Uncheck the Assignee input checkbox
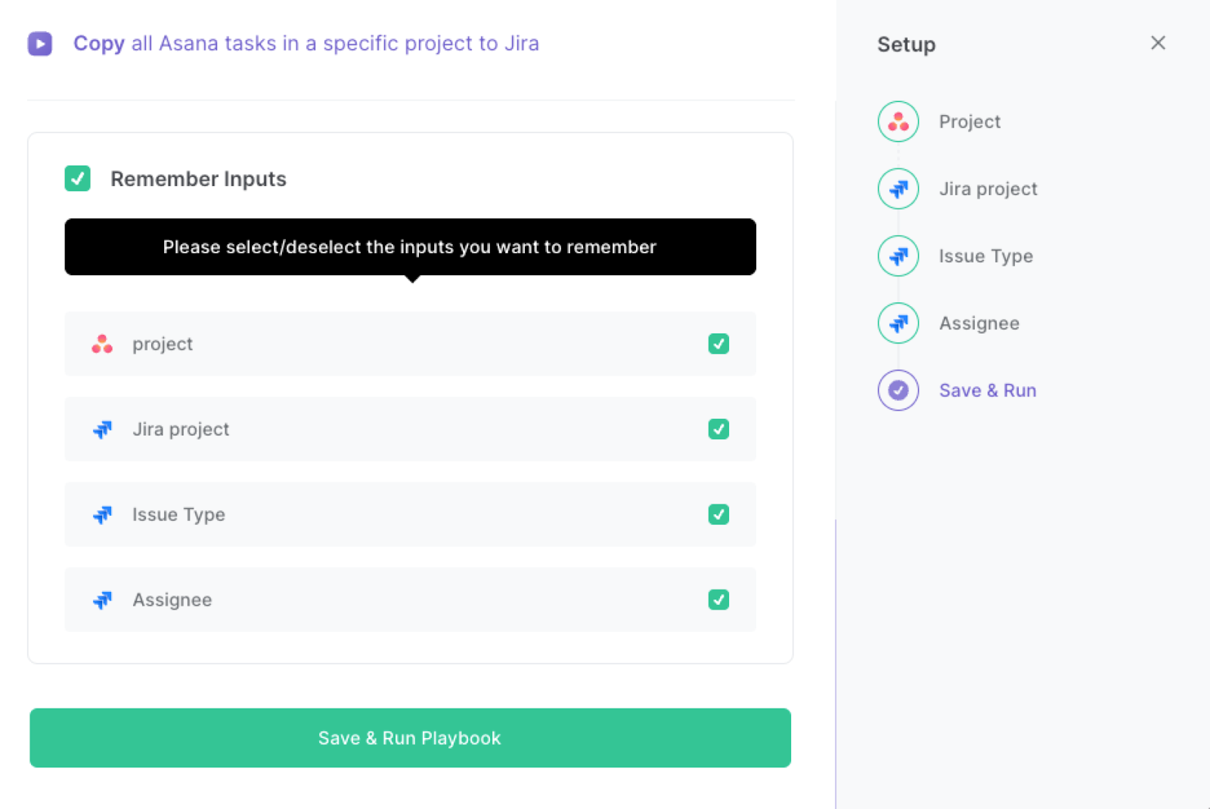The image size is (1210, 809). pyautogui.click(x=718, y=600)
